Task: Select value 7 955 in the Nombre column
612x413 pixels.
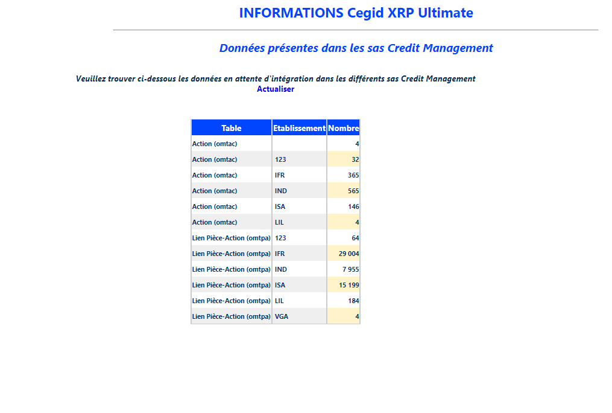Action: tap(344, 269)
